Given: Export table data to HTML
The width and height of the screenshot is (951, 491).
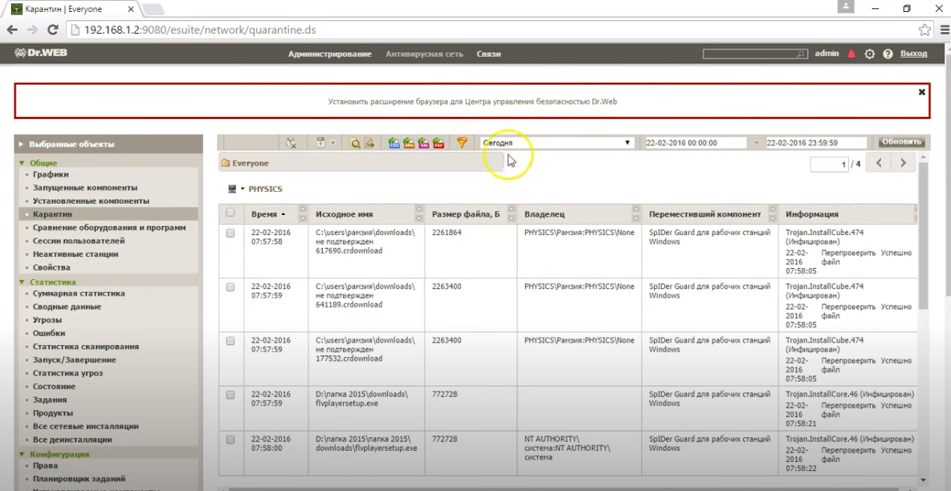Looking at the screenshot, I should click(409, 143).
